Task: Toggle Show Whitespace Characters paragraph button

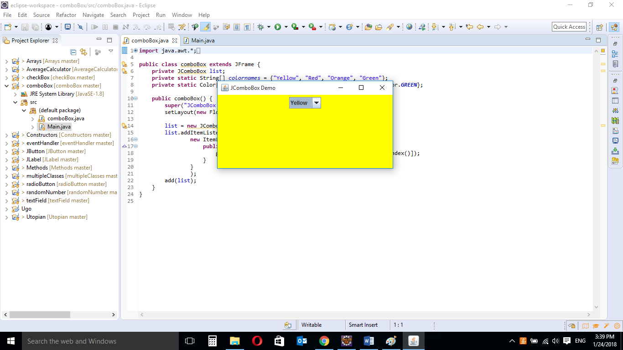Action: coord(247,27)
